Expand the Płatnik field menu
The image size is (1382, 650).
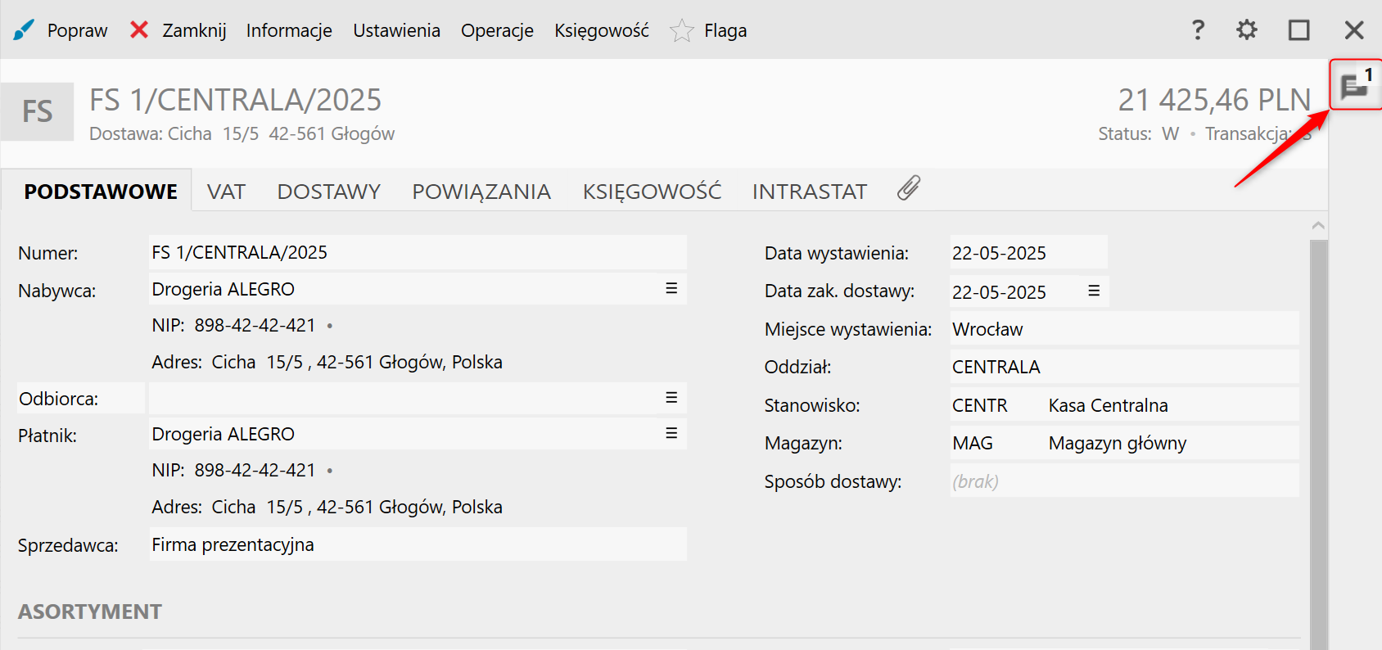tap(671, 433)
